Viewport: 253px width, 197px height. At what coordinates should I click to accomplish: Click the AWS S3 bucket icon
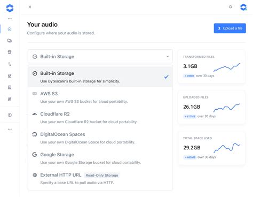(35, 94)
